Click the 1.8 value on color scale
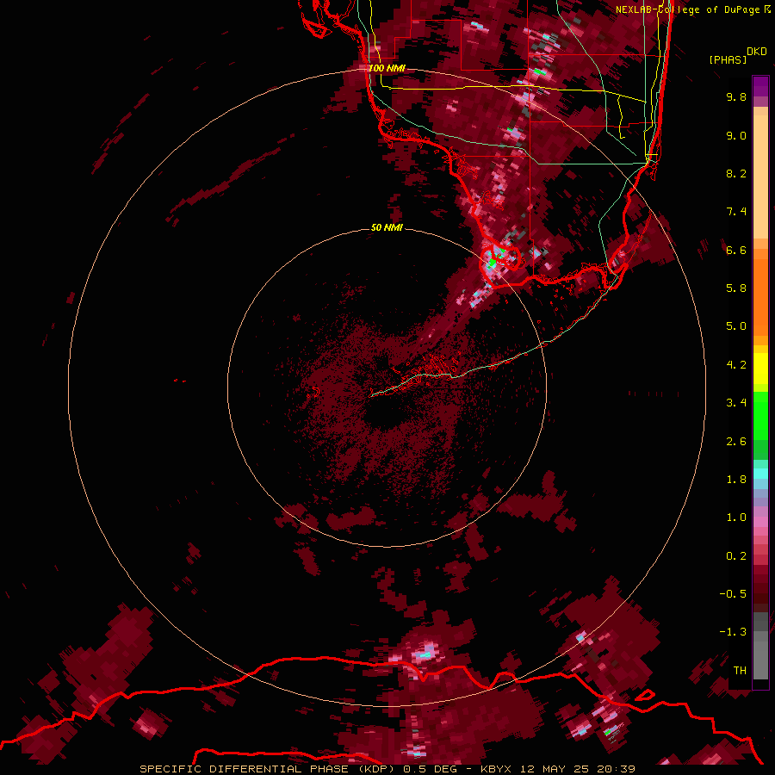The height and width of the screenshot is (775, 775). (x=736, y=480)
